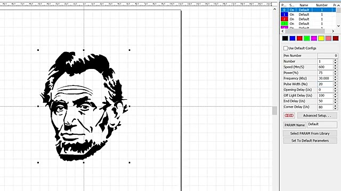Click Select PARAM From Library button
This screenshot has height=191, width=341.
310,133
